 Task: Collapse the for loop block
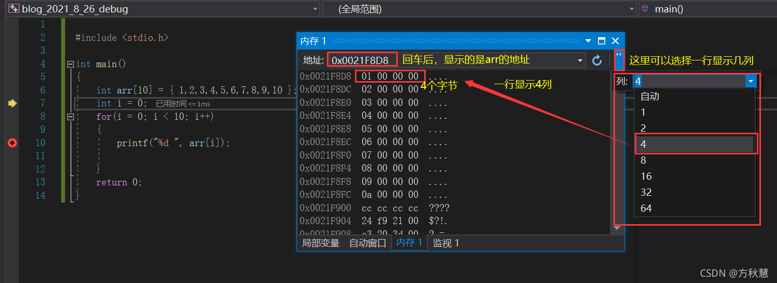click(70, 117)
